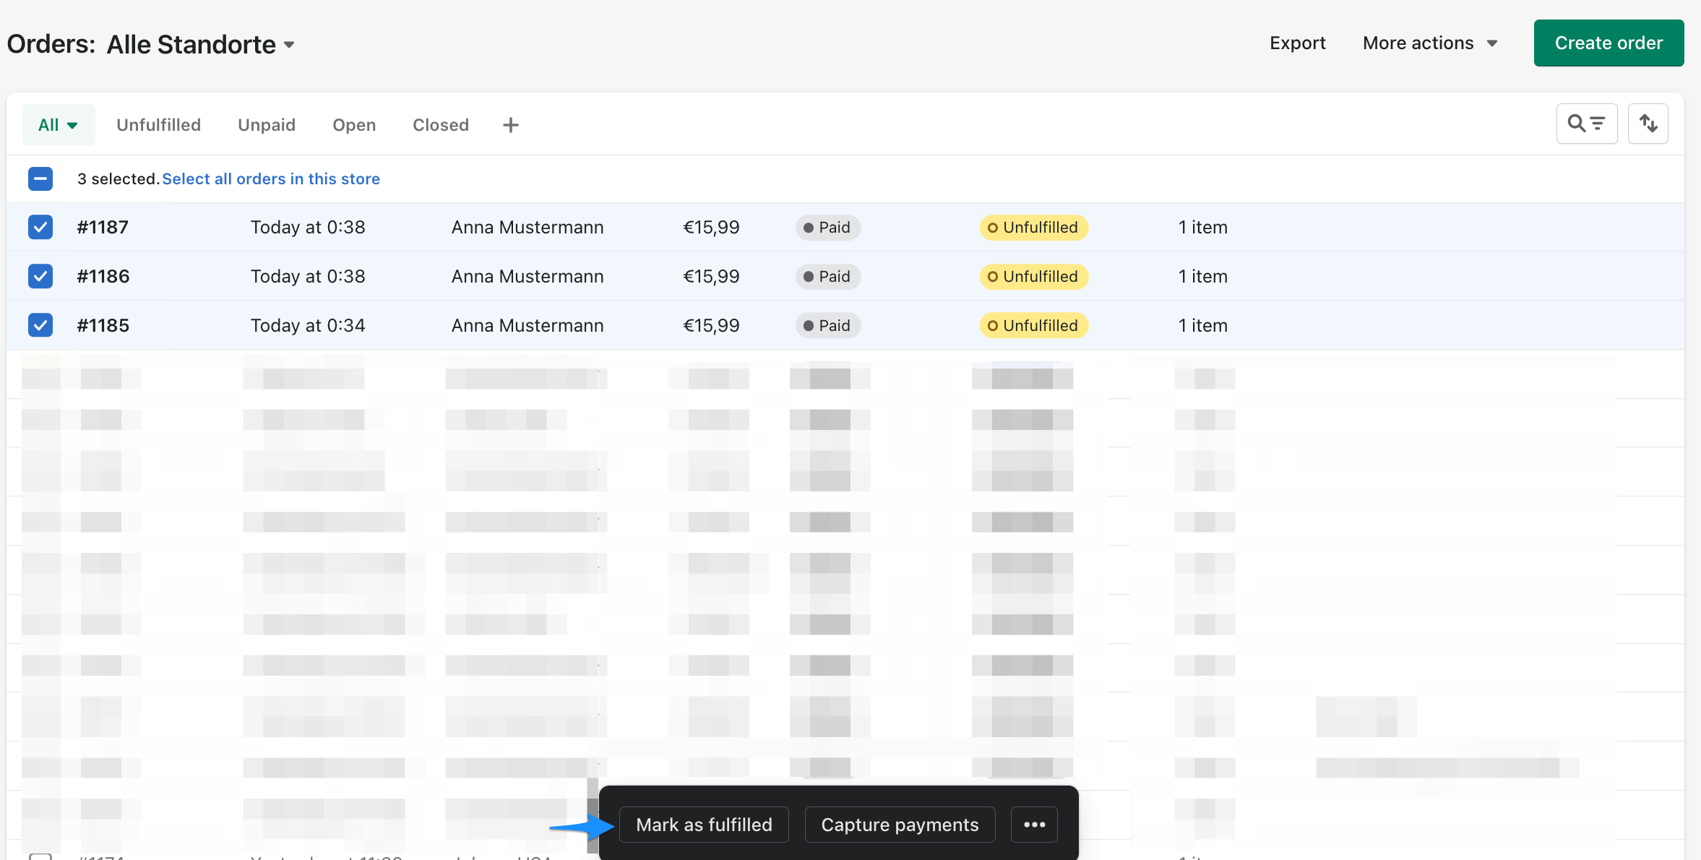Open order #1186

click(x=103, y=276)
